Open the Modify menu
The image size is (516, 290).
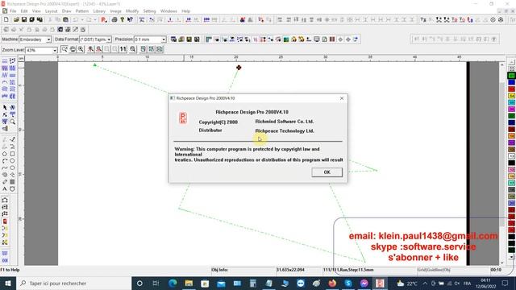132,11
